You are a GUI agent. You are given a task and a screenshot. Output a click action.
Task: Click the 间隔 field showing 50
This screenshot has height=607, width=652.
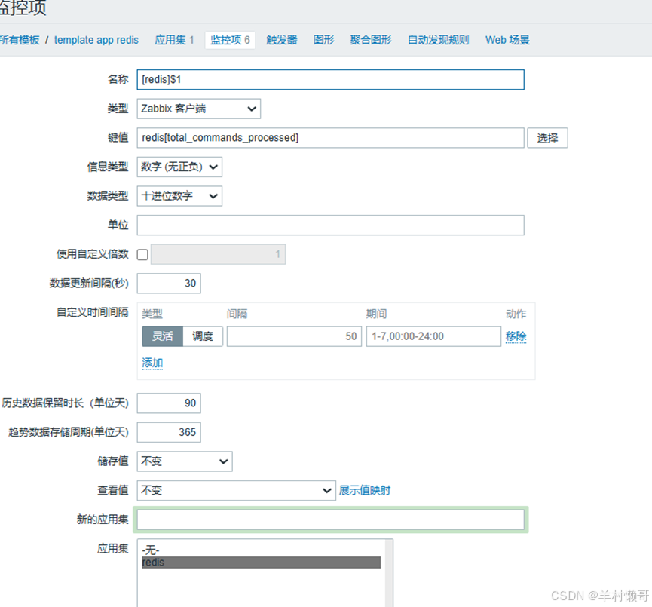294,336
